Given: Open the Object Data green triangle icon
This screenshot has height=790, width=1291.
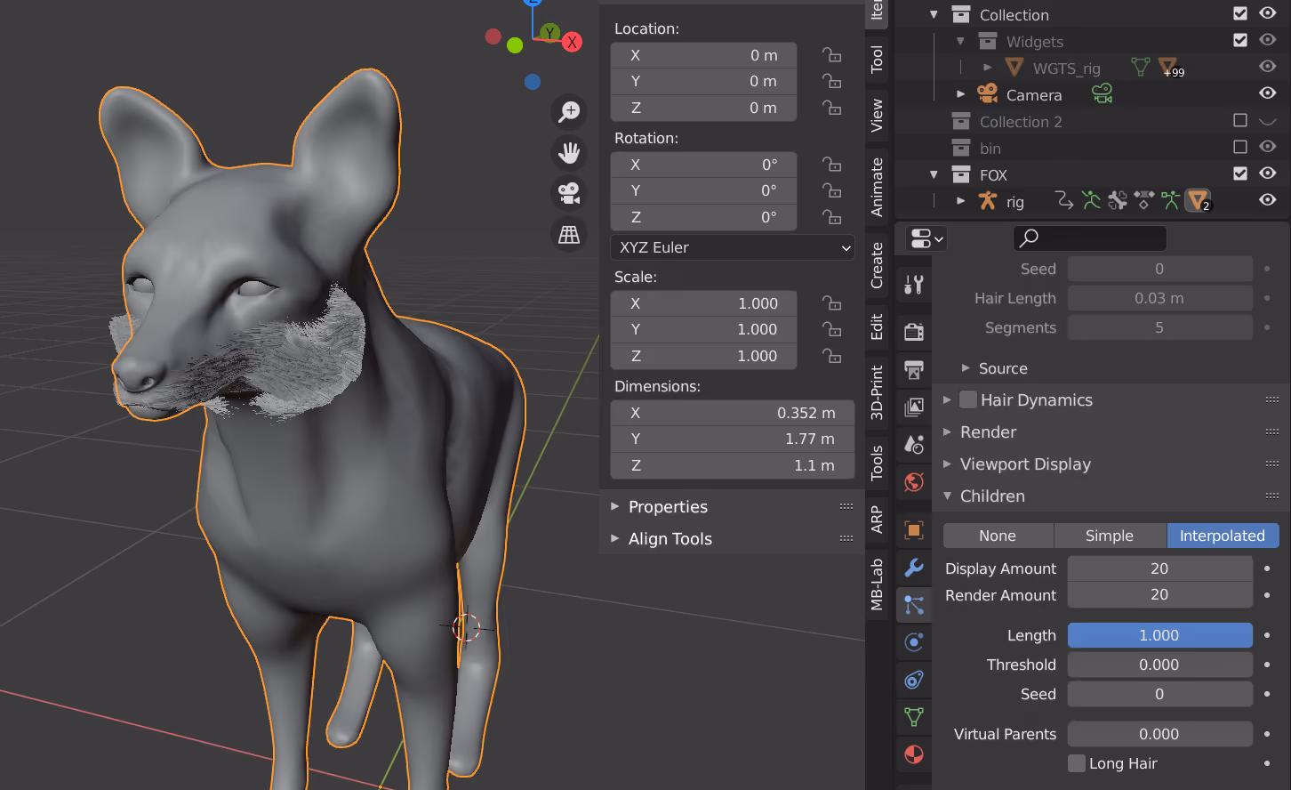Looking at the screenshot, I should pyautogui.click(x=914, y=717).
